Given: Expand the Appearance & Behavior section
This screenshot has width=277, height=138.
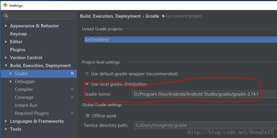Looking at the screenshot, I should pyautogui.click(x=6, y=26).
